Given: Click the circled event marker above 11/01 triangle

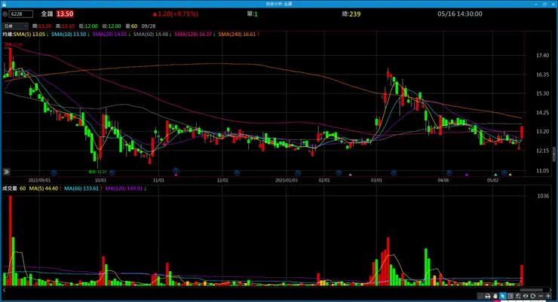Looking at the screenshot, I should [x=176, y=170].
